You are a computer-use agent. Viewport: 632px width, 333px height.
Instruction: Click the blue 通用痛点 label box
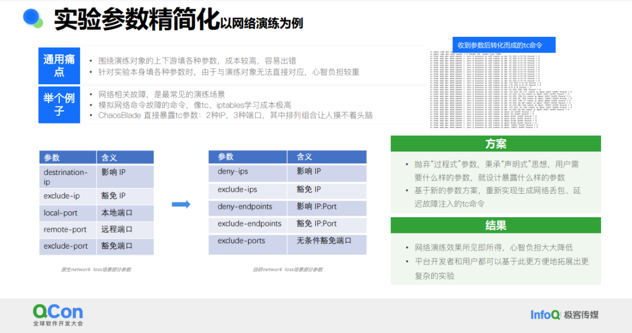point(59,66)
